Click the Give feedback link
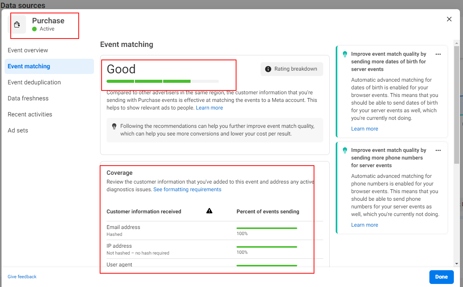This screenshot has width=463, height=287. pos(22,277)
